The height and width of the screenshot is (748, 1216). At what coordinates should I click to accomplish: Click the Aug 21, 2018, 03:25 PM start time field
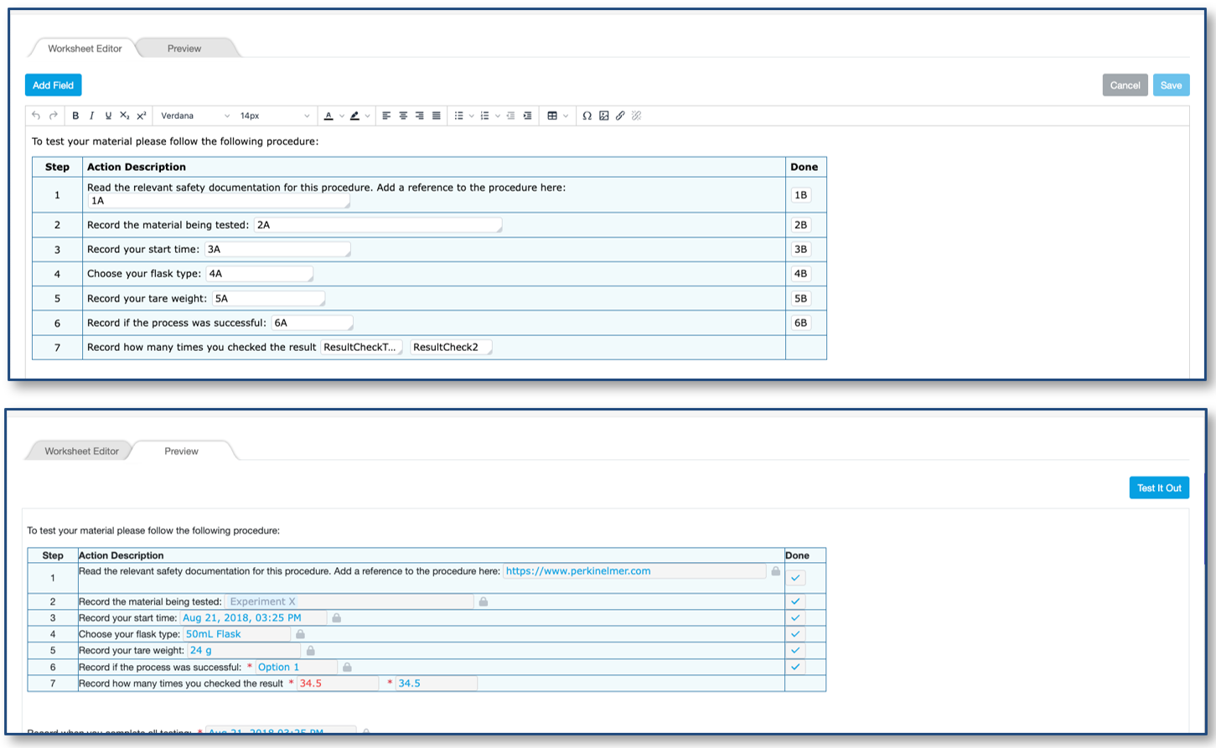[253, 617]
